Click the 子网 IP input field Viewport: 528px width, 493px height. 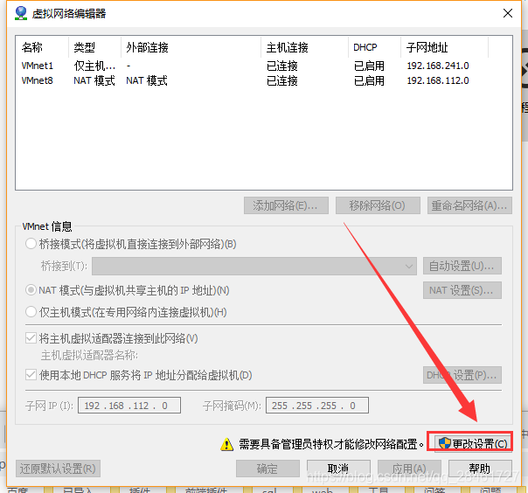[129, 405]
